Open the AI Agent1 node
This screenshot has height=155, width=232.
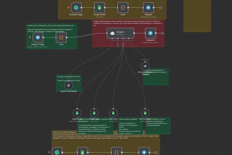point(121,33)
